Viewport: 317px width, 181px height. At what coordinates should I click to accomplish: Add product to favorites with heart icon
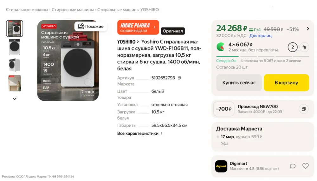point(305,166)
